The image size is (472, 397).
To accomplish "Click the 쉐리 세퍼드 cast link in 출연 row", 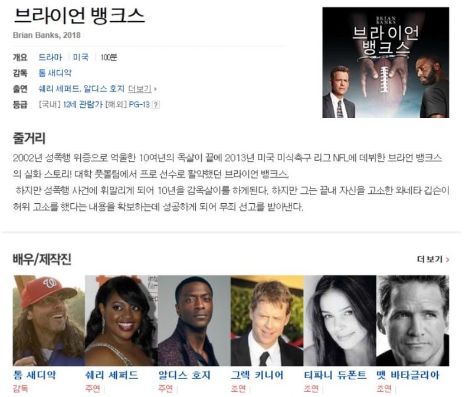I will (x=60, y=89).
